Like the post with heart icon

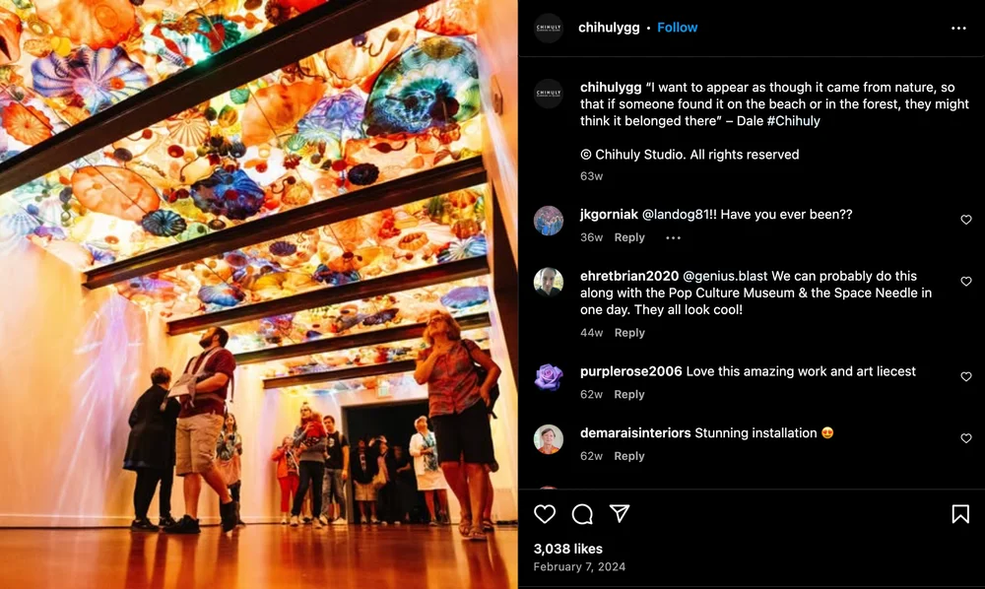click(x=545, y=513)
